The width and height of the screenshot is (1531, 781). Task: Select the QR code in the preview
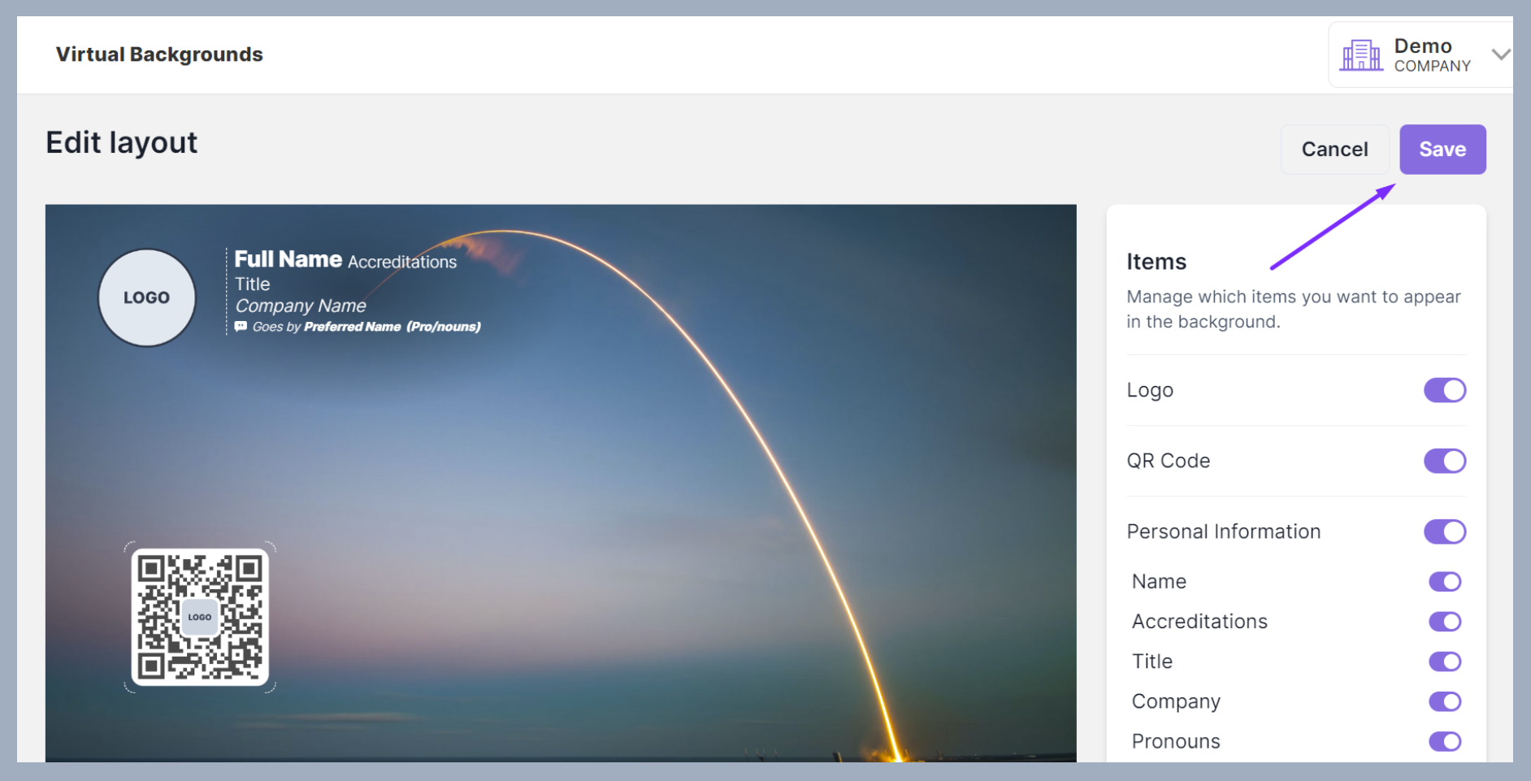200,617
